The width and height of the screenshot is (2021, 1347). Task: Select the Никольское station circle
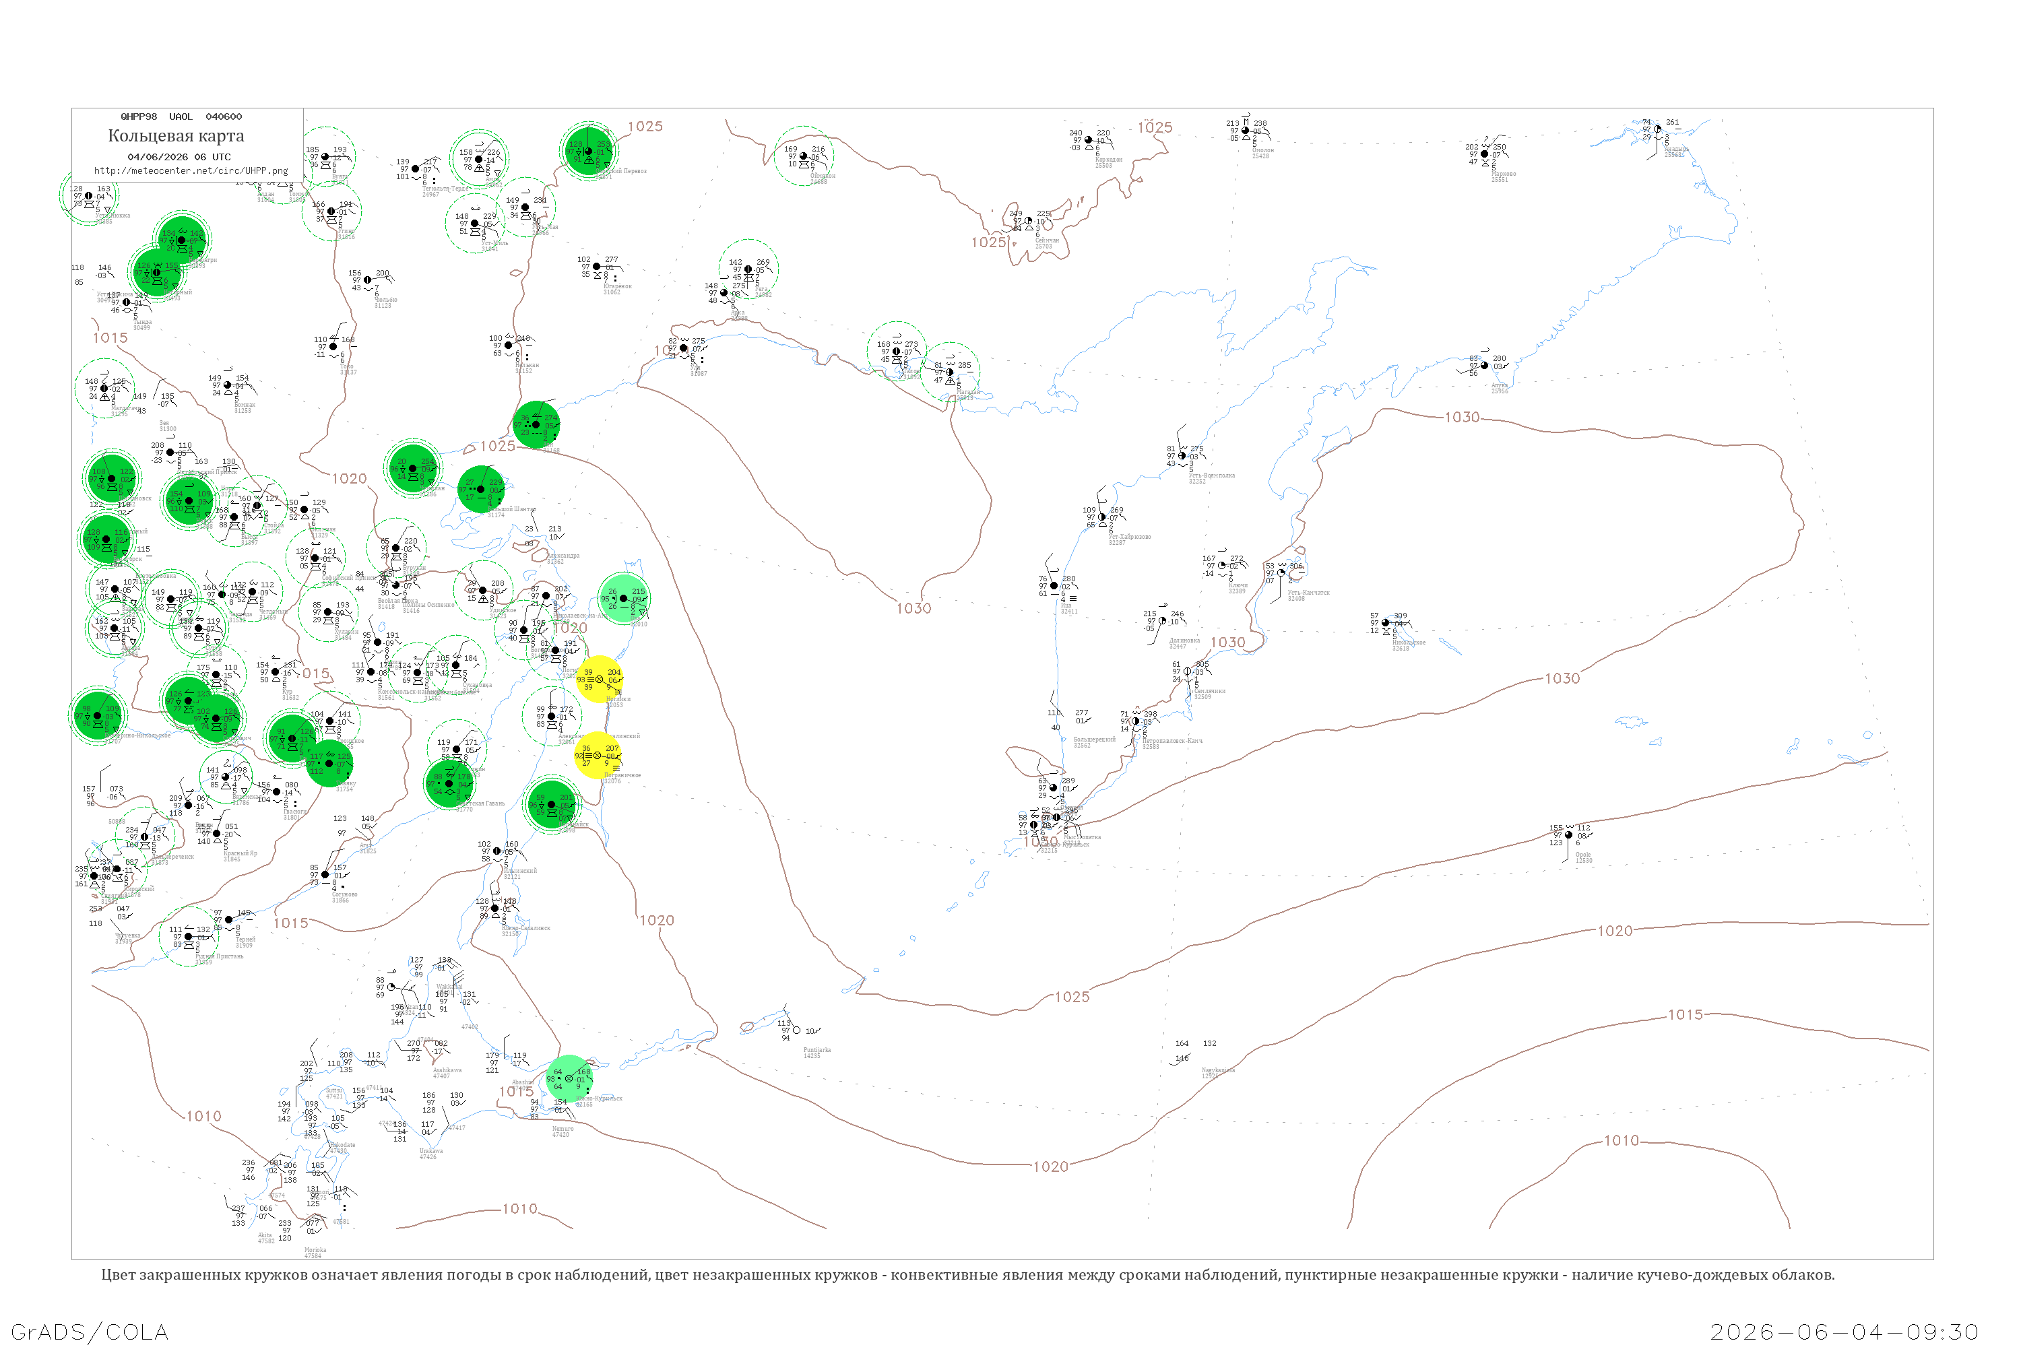1385,623
